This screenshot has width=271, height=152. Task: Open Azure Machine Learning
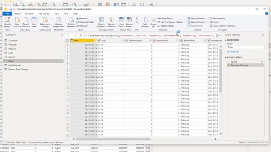click(222, 26)
